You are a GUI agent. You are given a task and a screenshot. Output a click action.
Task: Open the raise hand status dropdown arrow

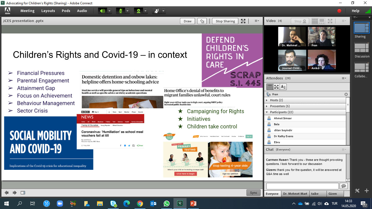pyautogui.click(x=163, y=11)
